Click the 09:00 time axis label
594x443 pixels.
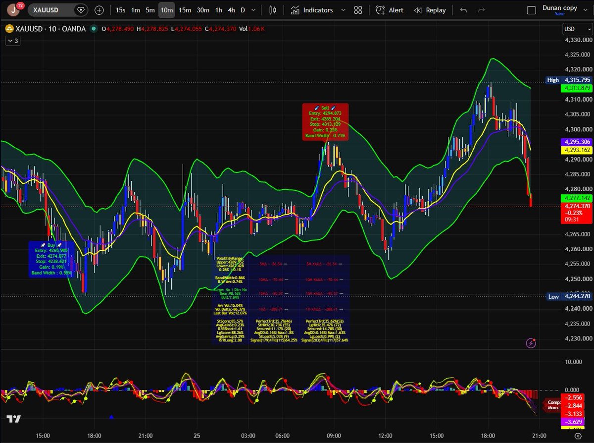[334, 436]
